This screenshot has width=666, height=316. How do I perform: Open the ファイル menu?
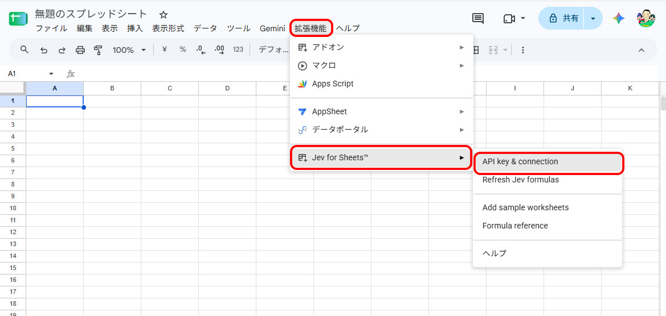51,28
